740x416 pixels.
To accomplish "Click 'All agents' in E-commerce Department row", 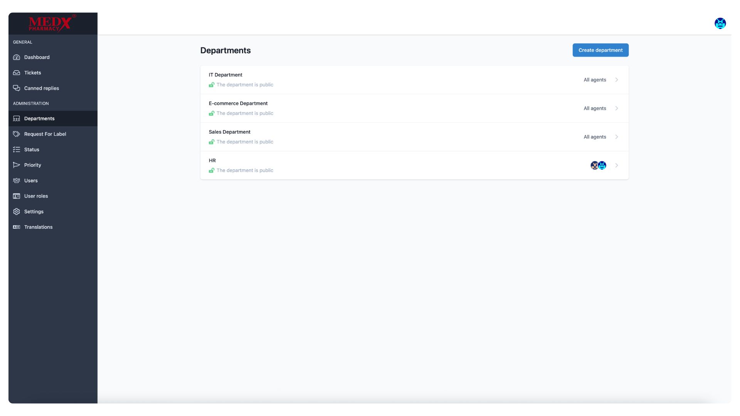I will point(595,108).
